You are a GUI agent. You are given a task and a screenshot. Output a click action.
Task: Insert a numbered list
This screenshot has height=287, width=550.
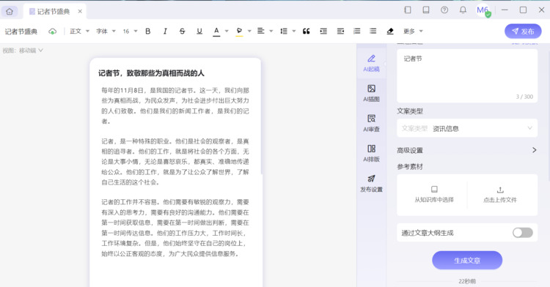[x=356, y=31]
